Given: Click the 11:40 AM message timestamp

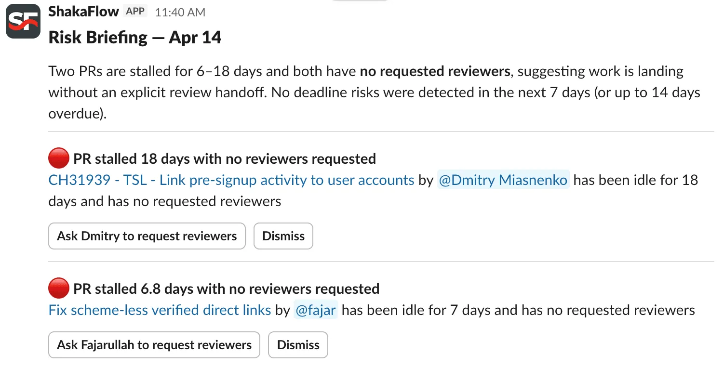Looking at the screenshot, I should (x=179, y=12).
